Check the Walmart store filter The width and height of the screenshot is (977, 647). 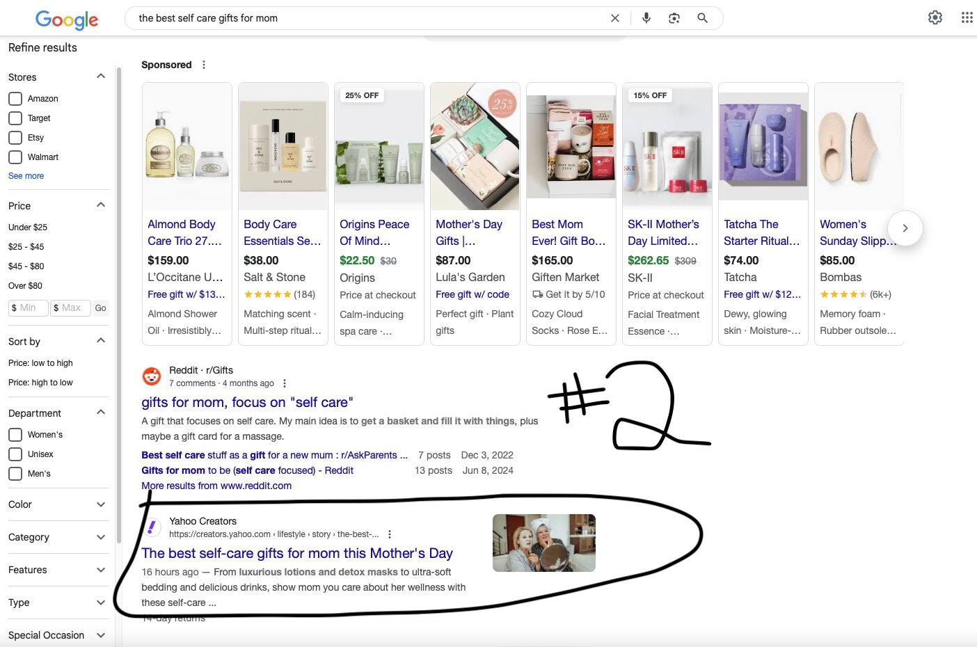[x=15, y=157]
